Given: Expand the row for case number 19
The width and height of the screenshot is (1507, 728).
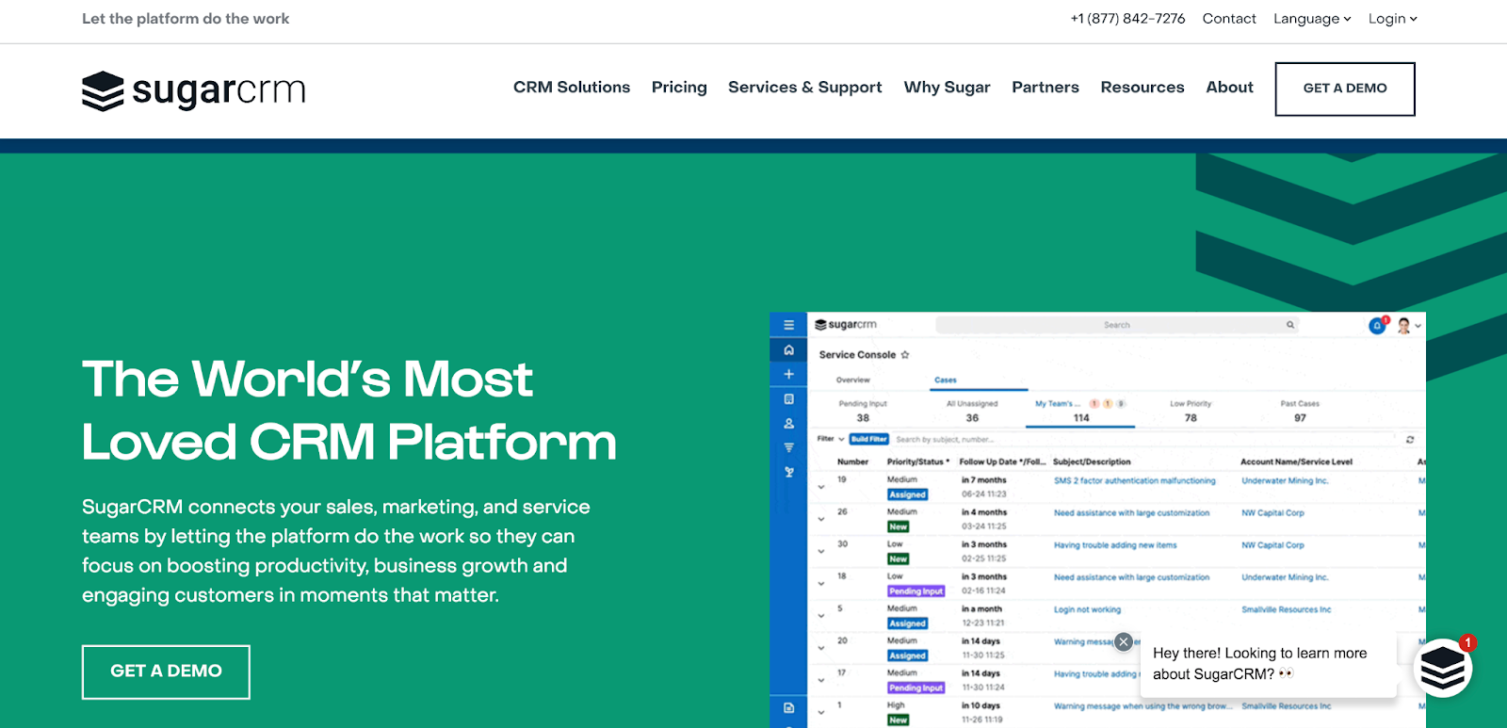Looking at the screenshot, I should (821, 487).
